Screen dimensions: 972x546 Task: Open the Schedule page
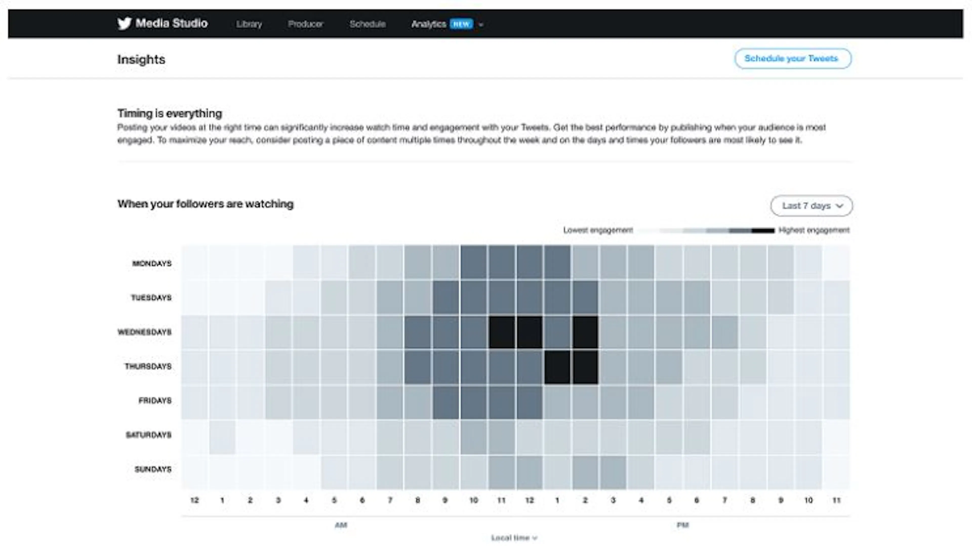coord(368,24)
